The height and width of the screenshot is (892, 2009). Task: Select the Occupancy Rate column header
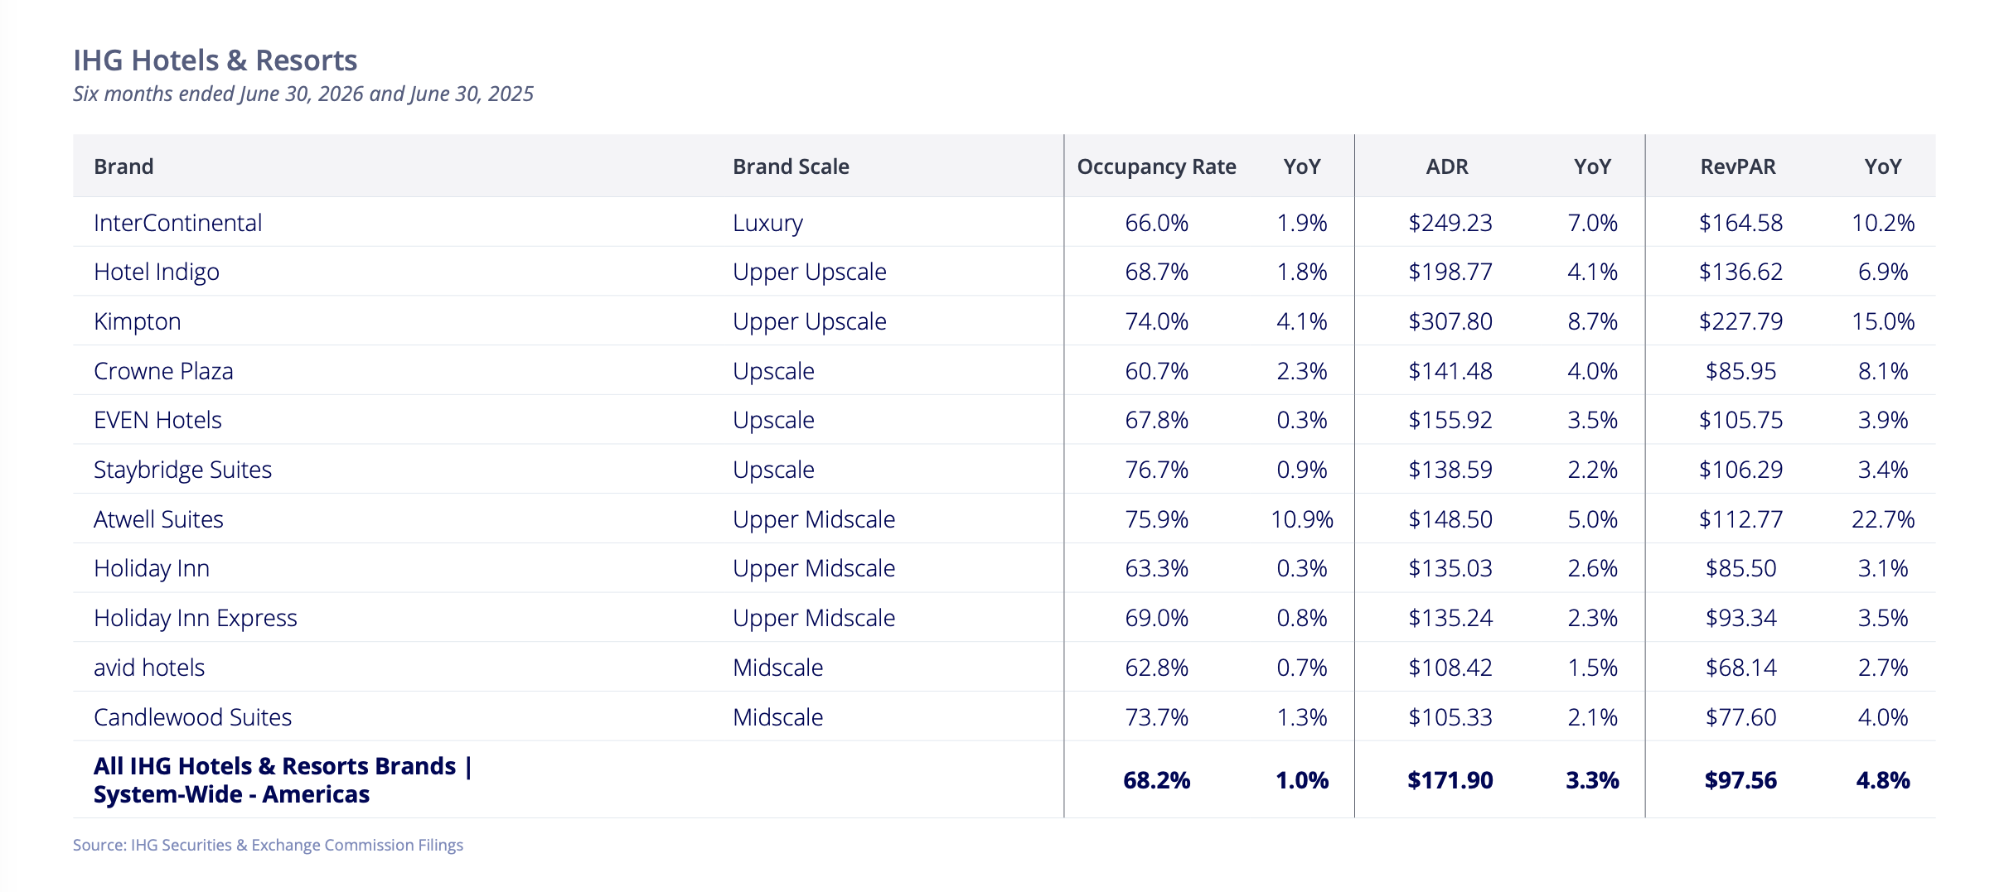tap(1156, 166)
